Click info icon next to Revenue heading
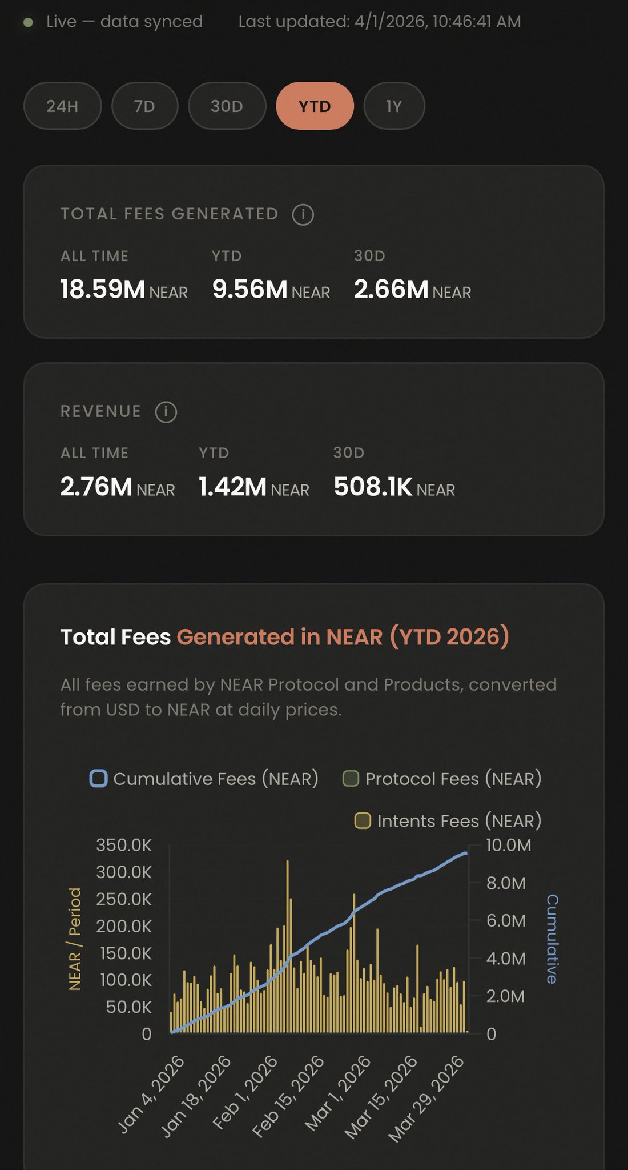 [166, 412]
